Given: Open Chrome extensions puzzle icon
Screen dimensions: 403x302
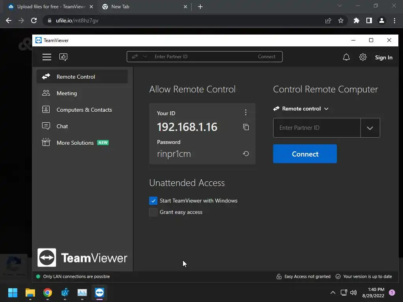Looking at the screenshot, I should tap(357, 20).
